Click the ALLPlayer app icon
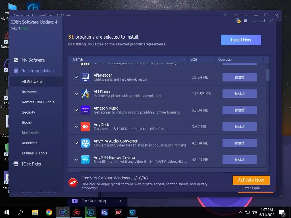This screenshot has height=218, width=291. click(85, 94)
